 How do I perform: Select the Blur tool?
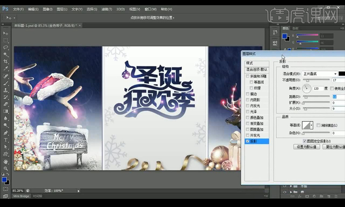[6, 118]
